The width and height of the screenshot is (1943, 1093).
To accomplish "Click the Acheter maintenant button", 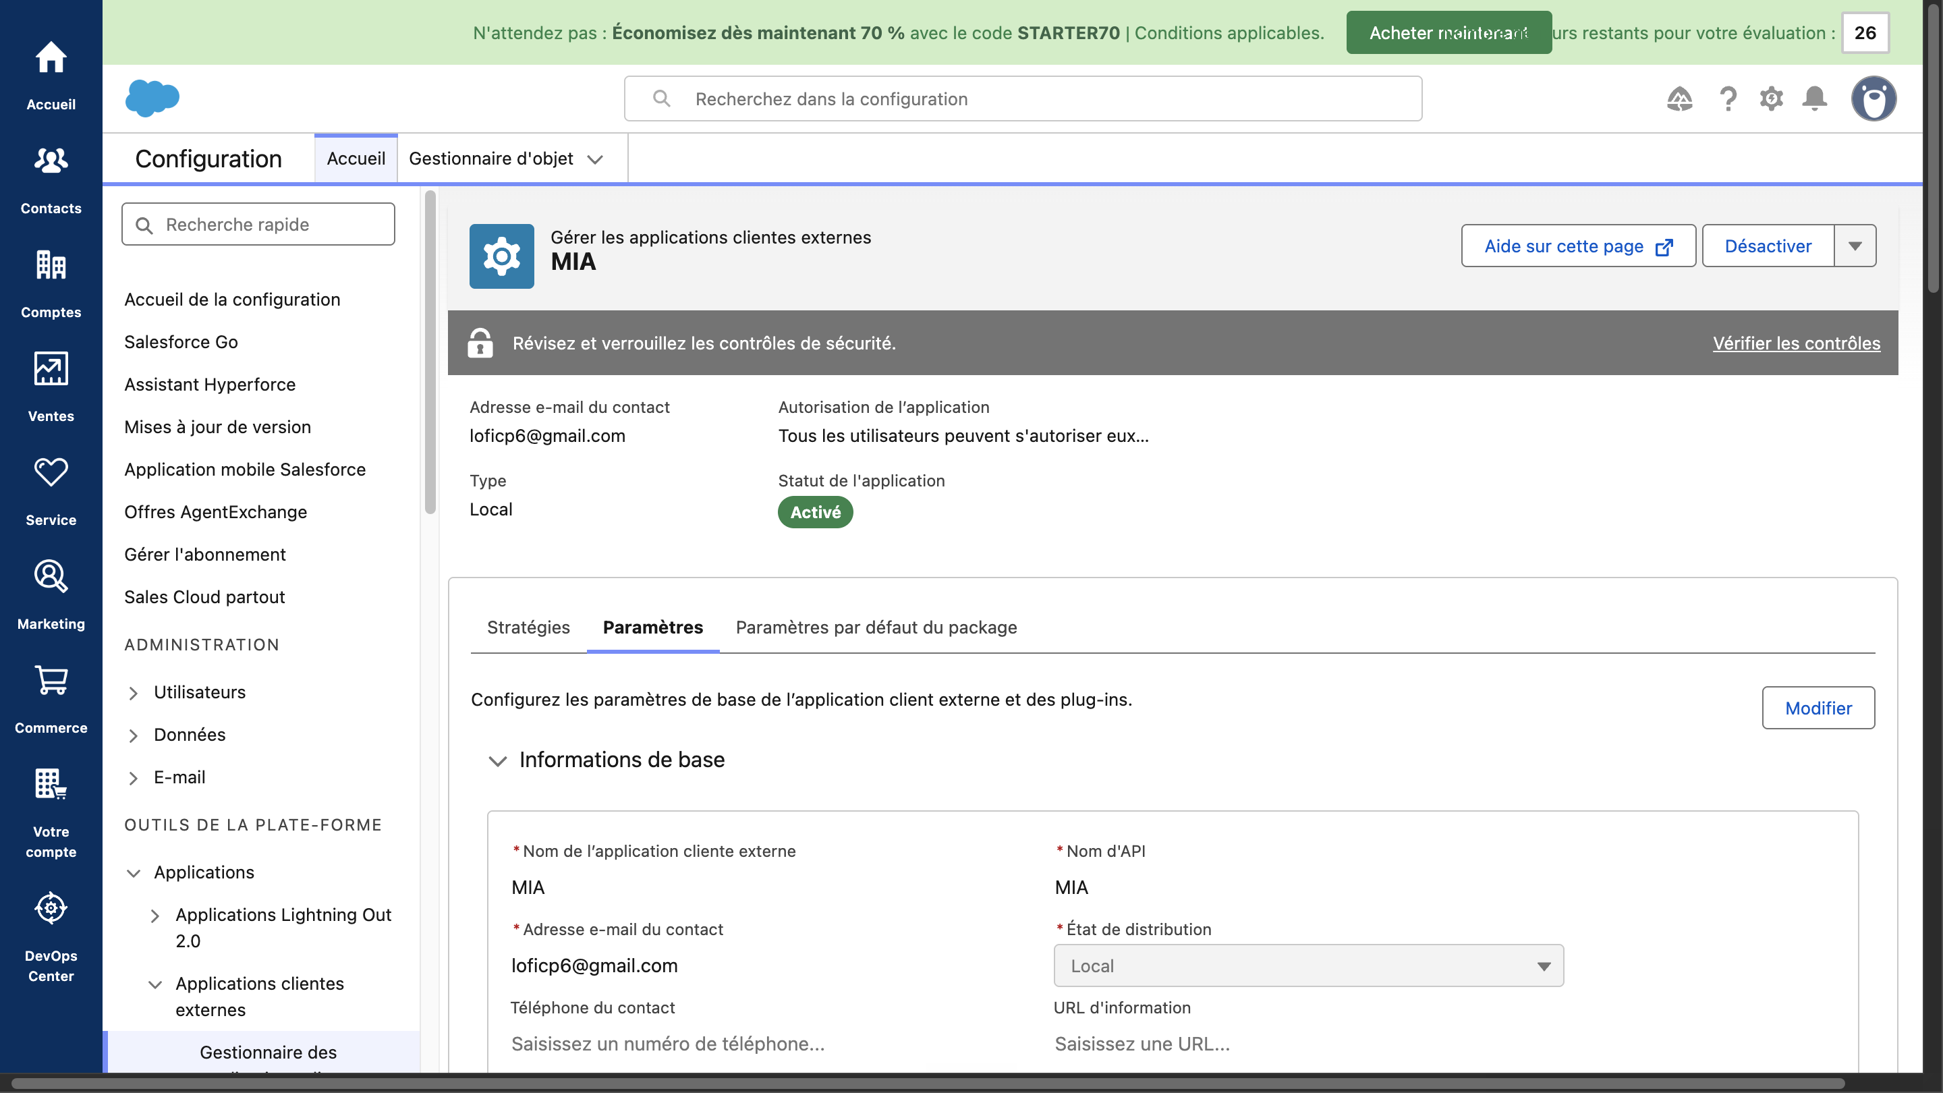I will click(x=1448, y=32).
